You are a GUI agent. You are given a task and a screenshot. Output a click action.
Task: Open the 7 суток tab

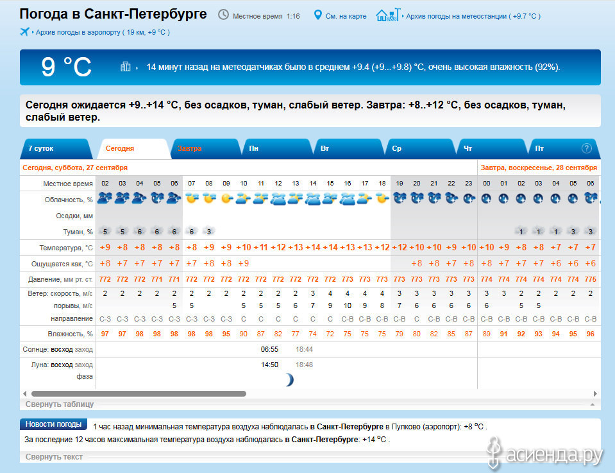coord(56,149)
